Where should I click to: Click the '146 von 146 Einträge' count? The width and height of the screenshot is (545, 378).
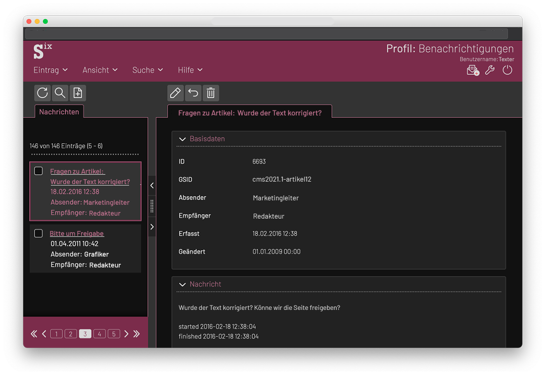click(x=66, y=146)
